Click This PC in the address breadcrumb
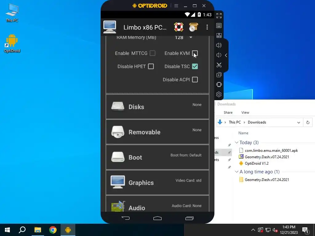This screenshot has height=236, width=315. [x=235, y=122]
